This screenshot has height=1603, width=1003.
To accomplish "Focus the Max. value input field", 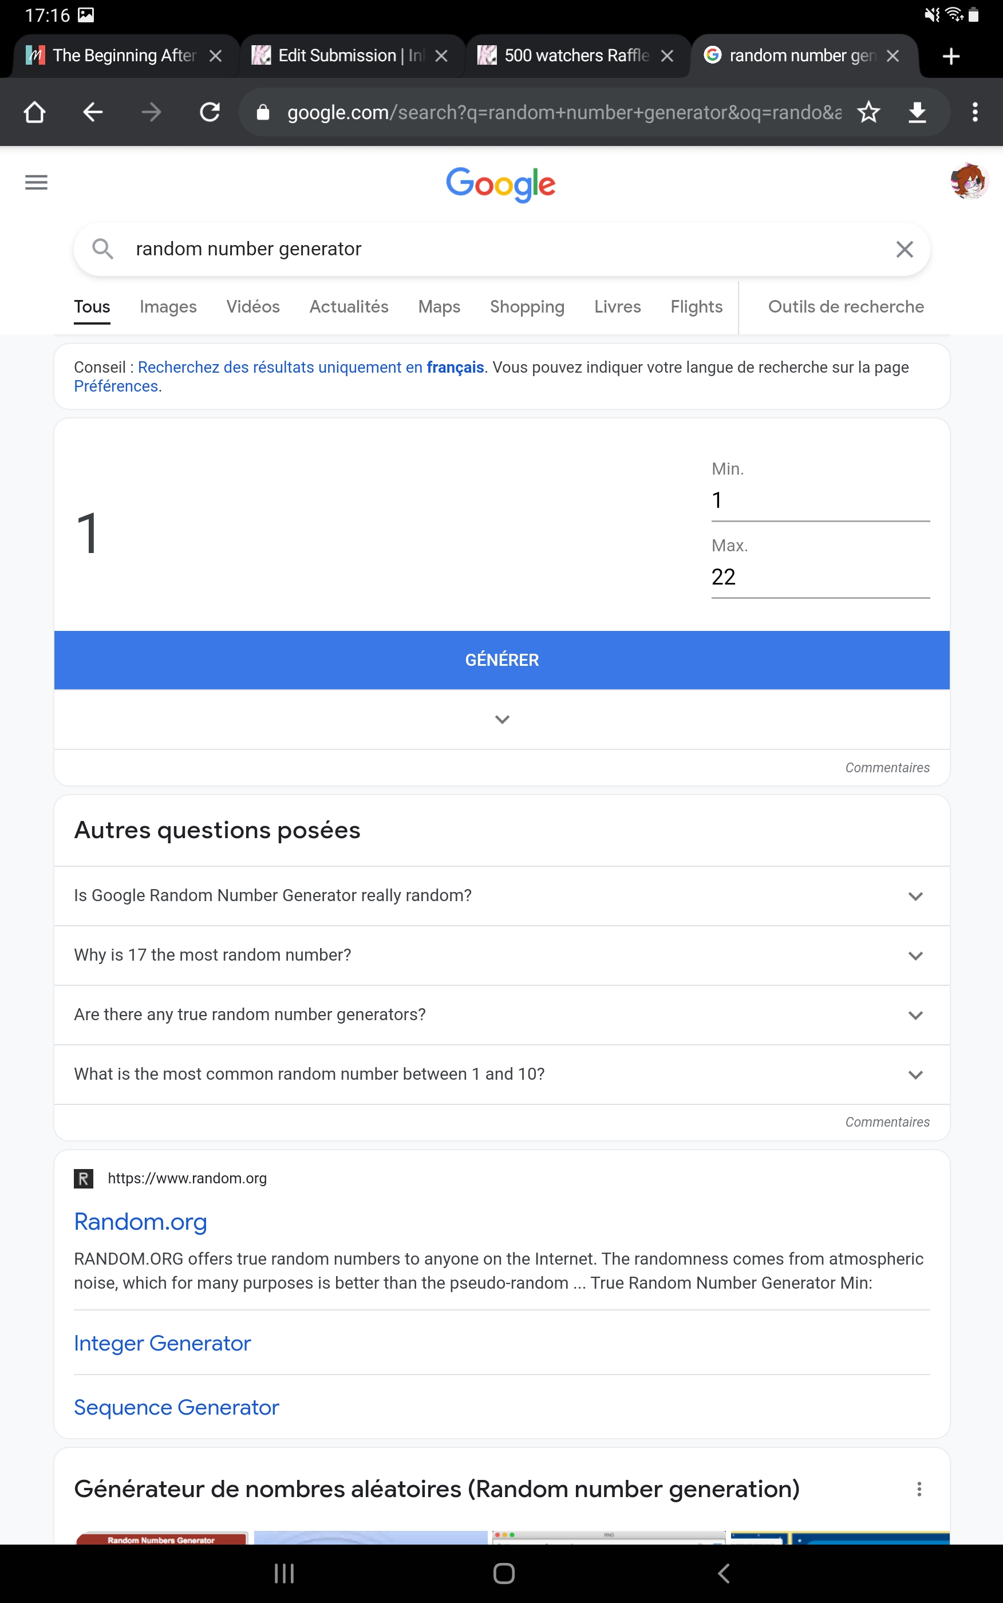I will (x=820, y=577).
